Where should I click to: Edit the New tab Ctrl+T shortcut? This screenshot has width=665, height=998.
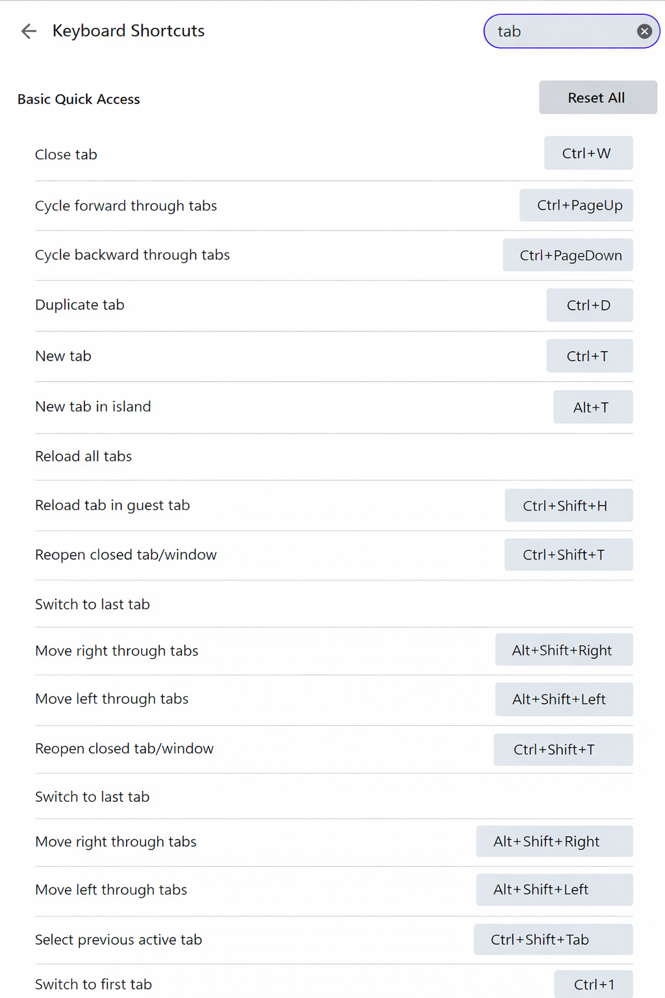point(589,355)
